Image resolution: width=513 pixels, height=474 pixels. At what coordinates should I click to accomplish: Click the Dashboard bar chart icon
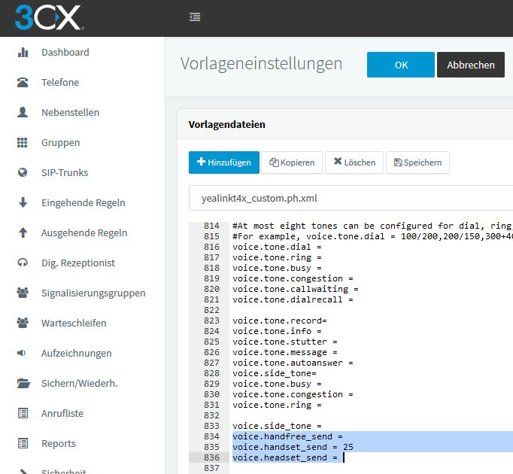pyautogui.click(x=23, y=53)
